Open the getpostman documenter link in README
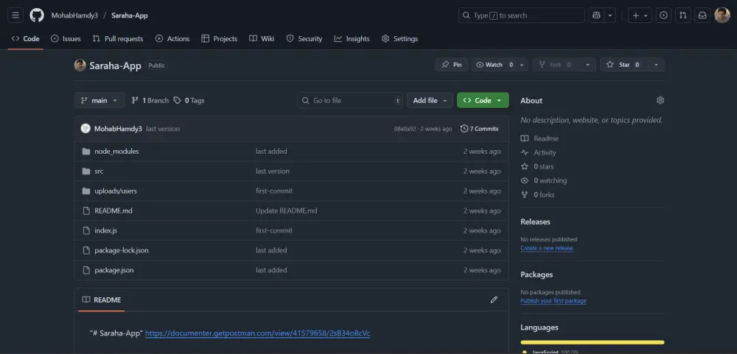Image resolution: width=737 pixels, height=354 pixels. pos(257,333)
